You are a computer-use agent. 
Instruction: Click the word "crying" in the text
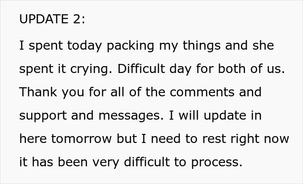point(91,70)
